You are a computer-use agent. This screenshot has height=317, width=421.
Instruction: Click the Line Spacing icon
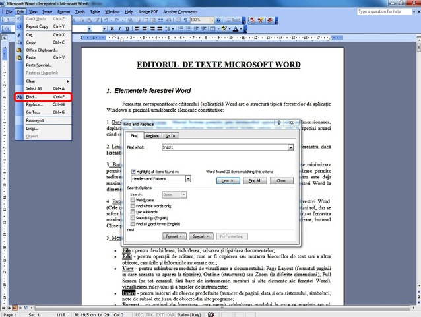click(x=168, y=29)
